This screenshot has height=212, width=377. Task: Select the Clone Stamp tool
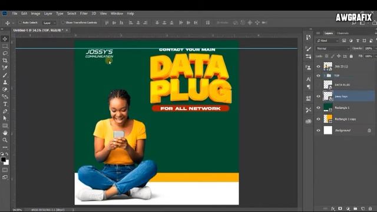pos(5,82)
